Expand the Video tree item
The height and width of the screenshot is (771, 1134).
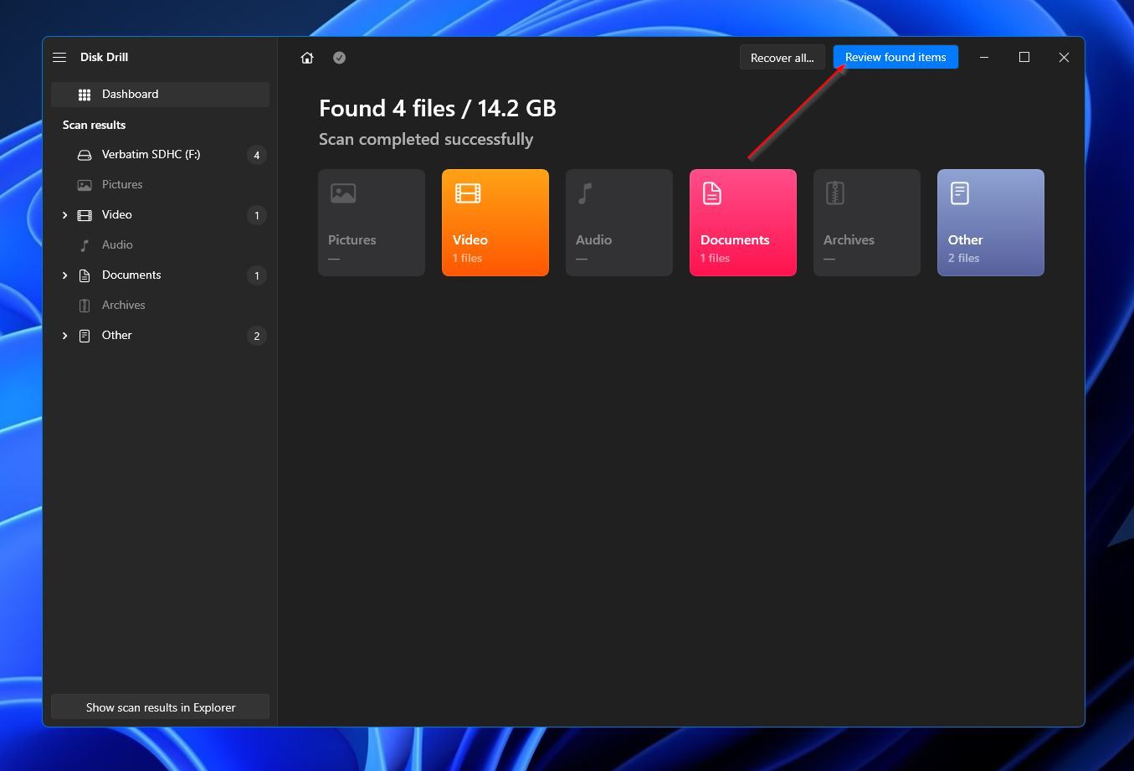click(x=64, y=215)
